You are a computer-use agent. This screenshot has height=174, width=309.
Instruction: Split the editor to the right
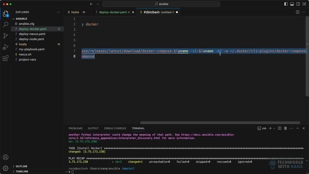pyautogui.click(x=297, y=12)
